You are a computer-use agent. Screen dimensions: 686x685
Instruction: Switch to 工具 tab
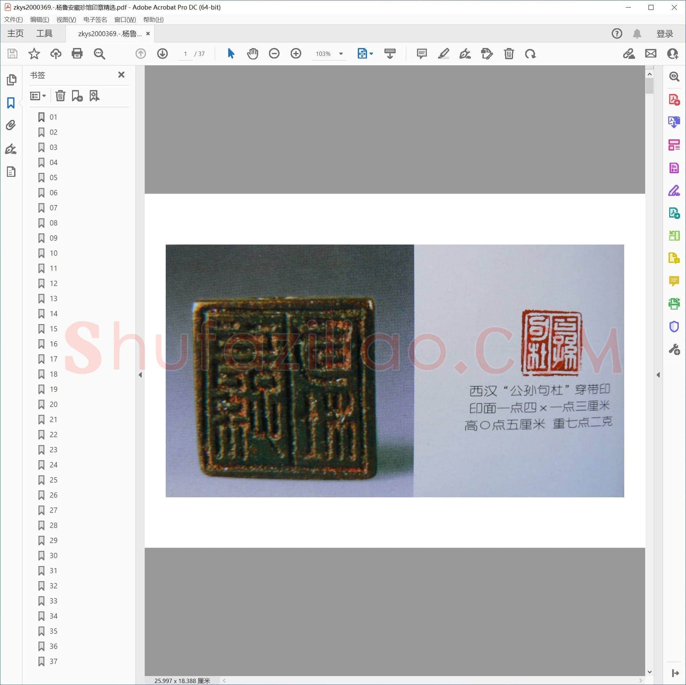[x=44, y=34]
